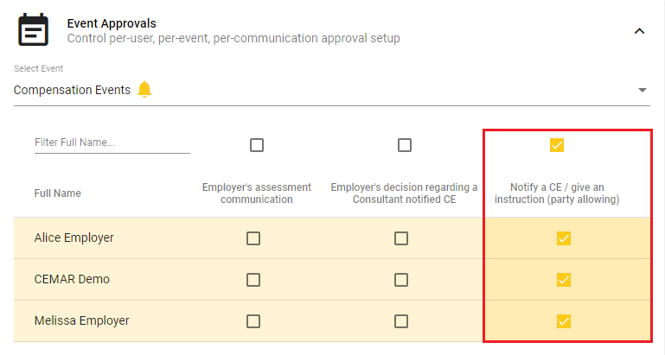Check select-all for Employer's decision regarding Consultant notified CE

click(x=404, y=145)
